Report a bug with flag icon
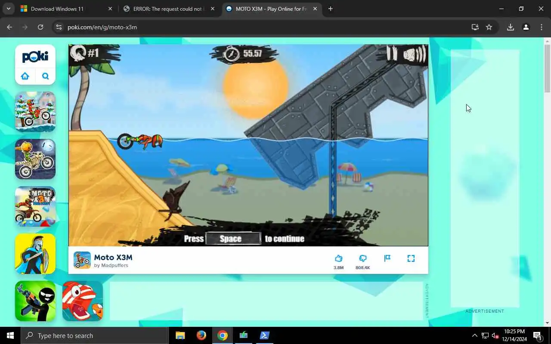This screenshot has width=551, height=344. click(387, 258)
